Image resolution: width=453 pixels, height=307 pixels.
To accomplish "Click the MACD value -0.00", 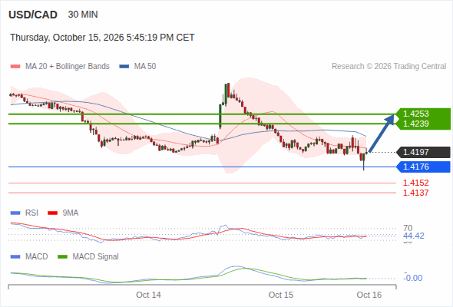I will 413,278.
